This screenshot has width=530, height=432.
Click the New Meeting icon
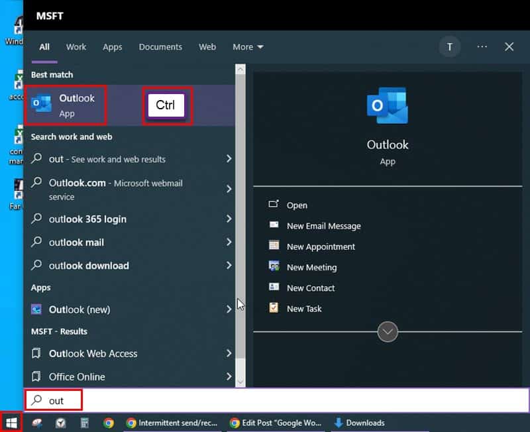click(x=274, y=266)
